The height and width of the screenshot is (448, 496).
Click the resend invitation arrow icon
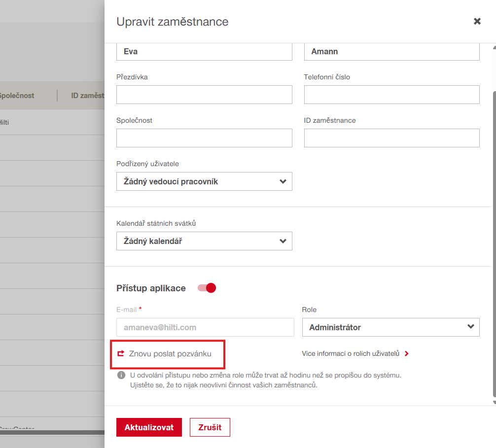(x=121, y=353)
